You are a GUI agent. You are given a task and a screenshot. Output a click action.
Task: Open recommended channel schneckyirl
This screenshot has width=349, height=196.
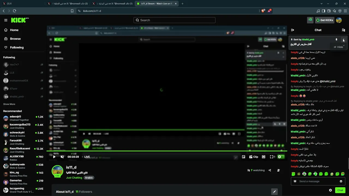pyautogui.click(x=23, y=134)
